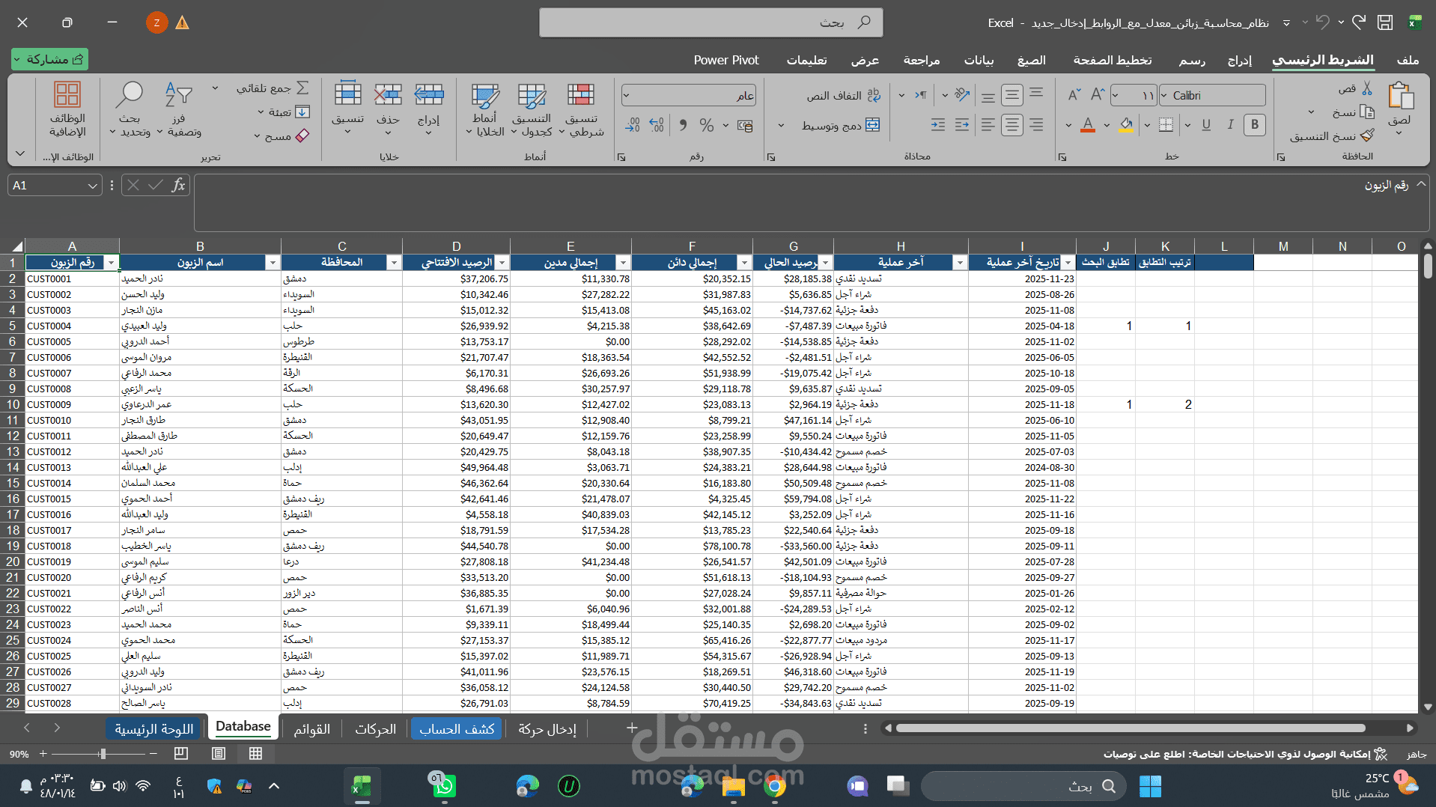The width and height of the screenshot is (1436, 807).
Task: Click the green مشاركة share button
Action: pos(49,59)
